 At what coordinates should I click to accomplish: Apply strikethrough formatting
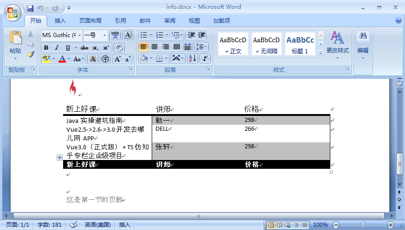pos(84,48)
